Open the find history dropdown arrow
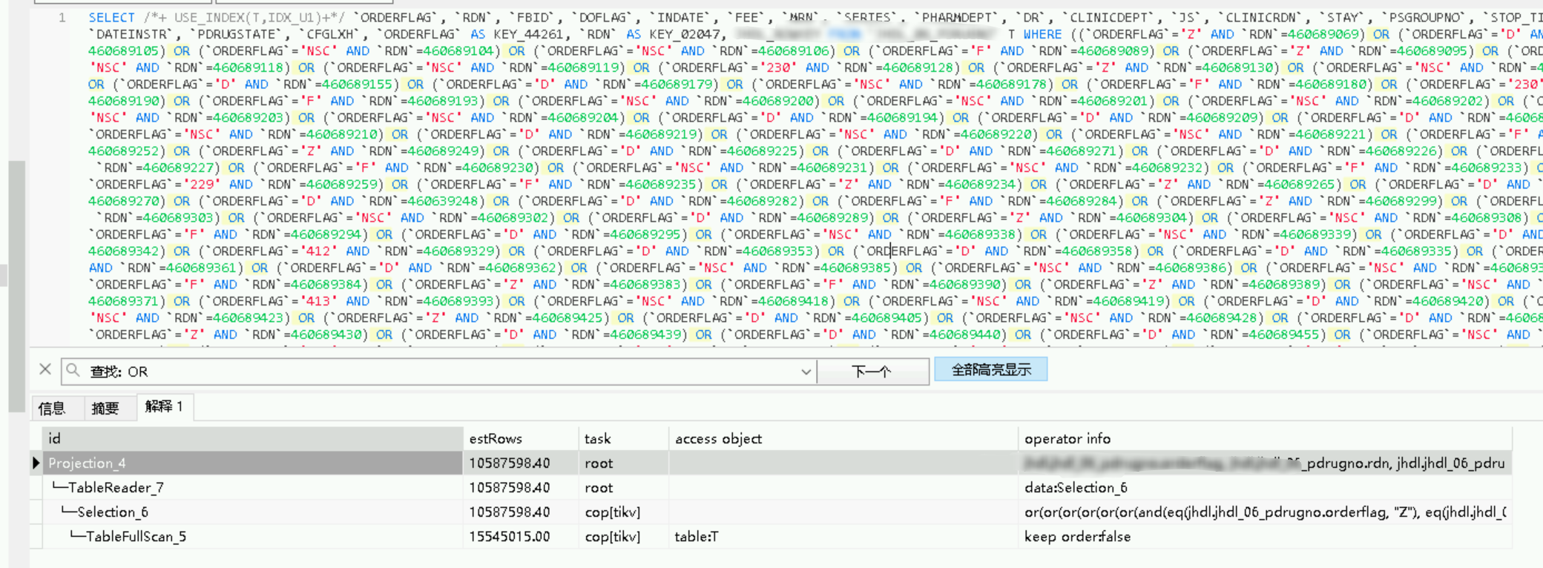The width and height of the screenshot is (1543, 568). pos(806,371)
